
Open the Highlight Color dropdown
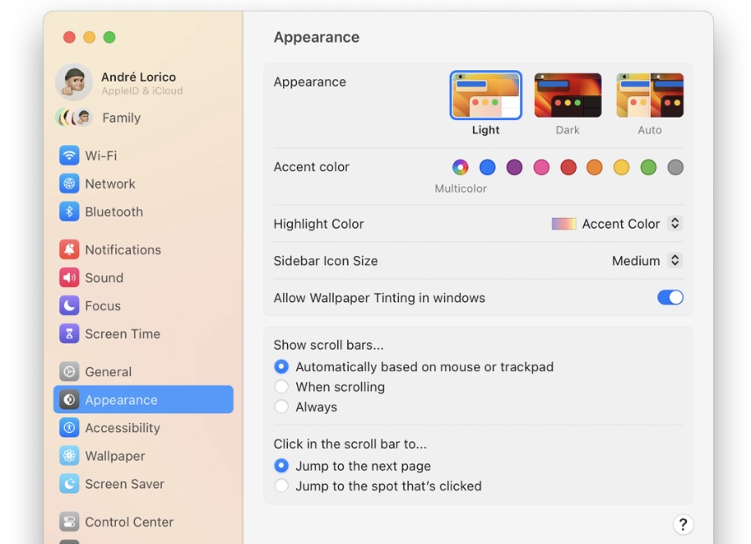617,224
